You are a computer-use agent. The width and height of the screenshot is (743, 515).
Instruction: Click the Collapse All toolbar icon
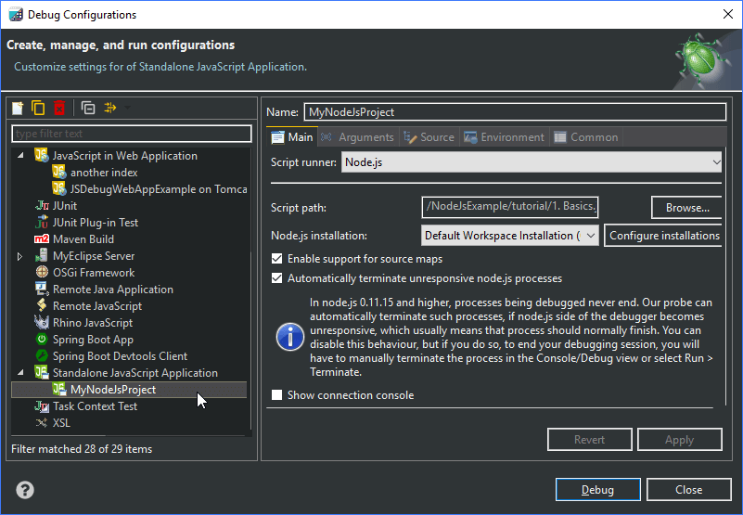tap(88, 109)
